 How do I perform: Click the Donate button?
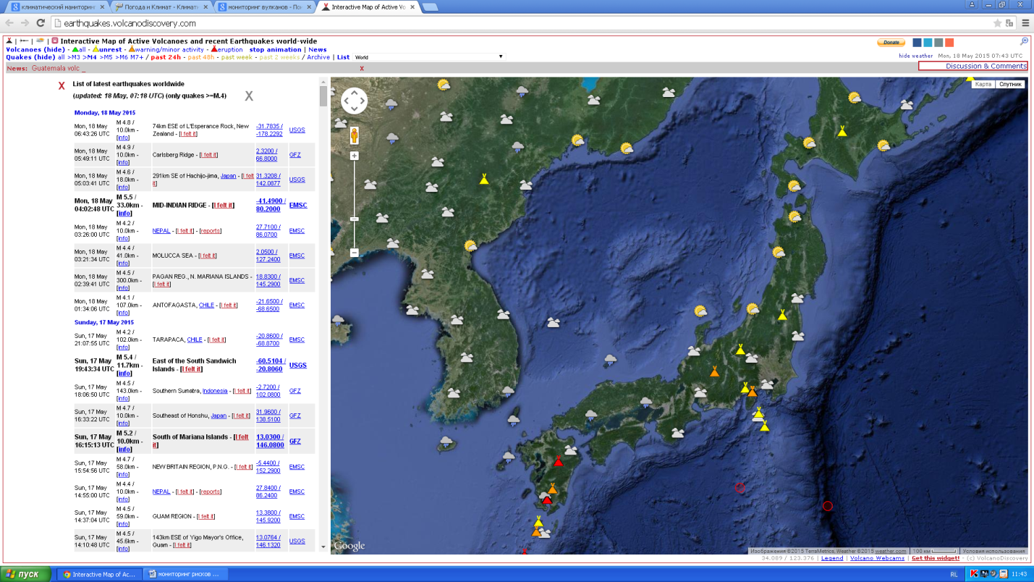coord(891,43)
